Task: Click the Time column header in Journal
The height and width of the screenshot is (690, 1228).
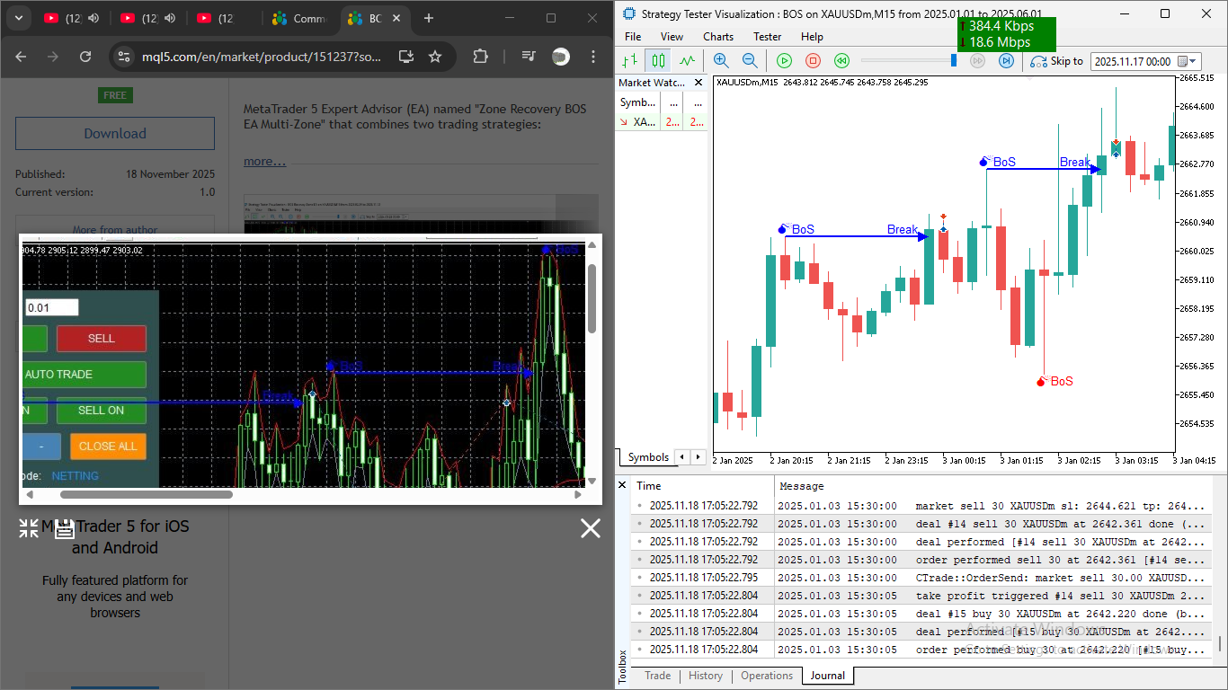Action: click(700, 486)
